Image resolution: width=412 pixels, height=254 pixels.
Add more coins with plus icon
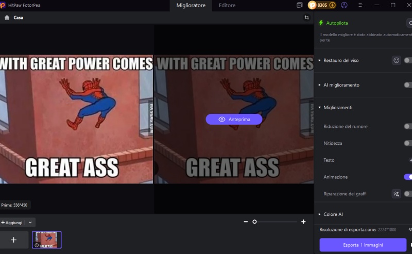[332, 5]
